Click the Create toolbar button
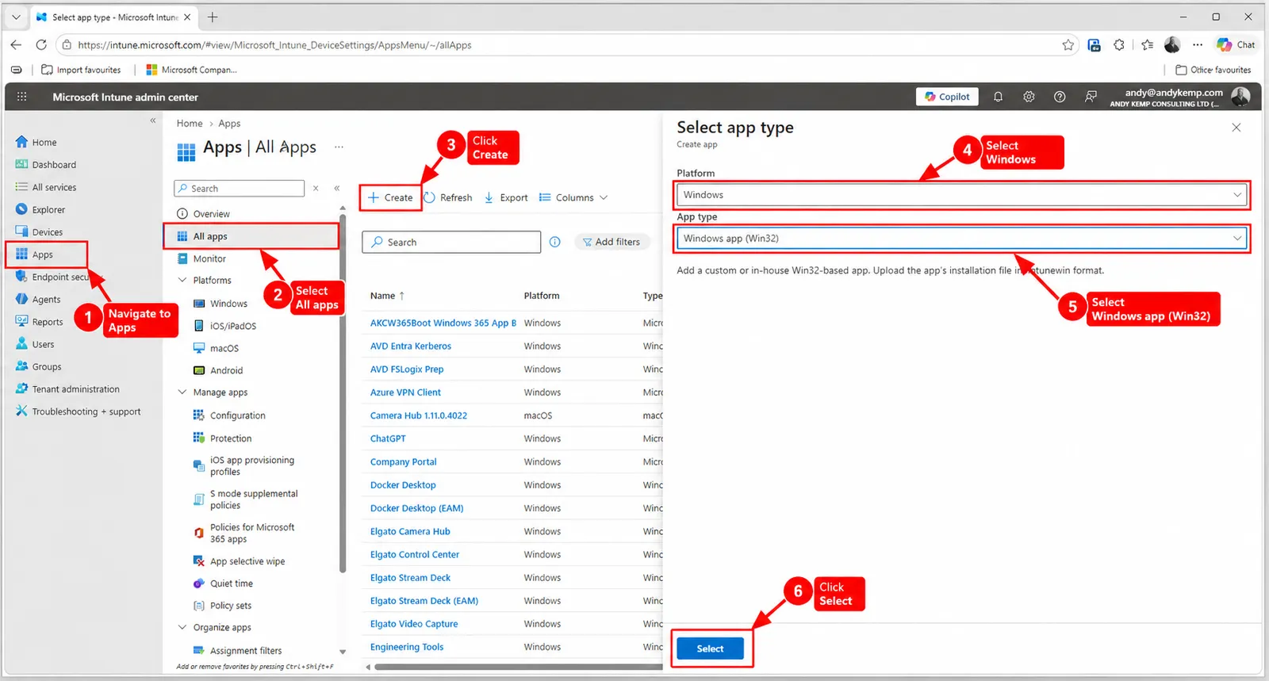The width and height of the screenshot is (1269, 681). coord(390,197)
